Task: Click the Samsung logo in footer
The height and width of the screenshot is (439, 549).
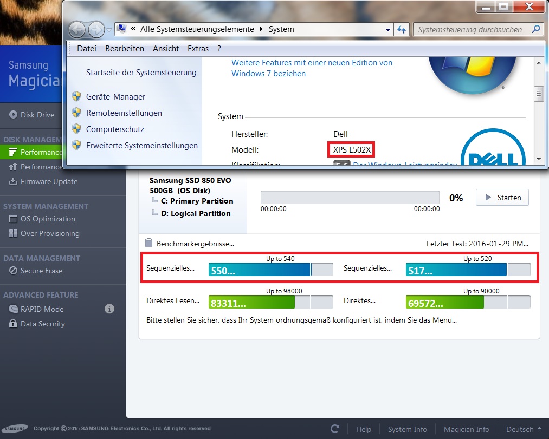Action: click(15, 429)
